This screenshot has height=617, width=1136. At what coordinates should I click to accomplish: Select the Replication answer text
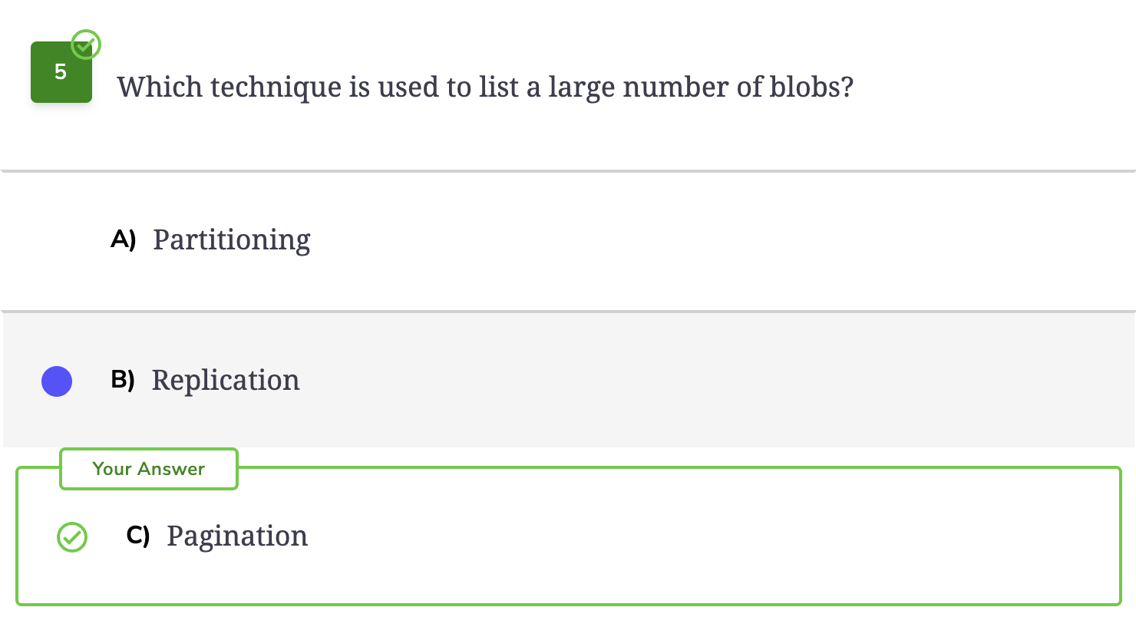[226, 381]
